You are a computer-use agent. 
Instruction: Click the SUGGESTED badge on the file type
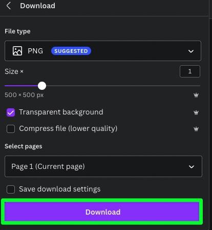pos(71,51)
